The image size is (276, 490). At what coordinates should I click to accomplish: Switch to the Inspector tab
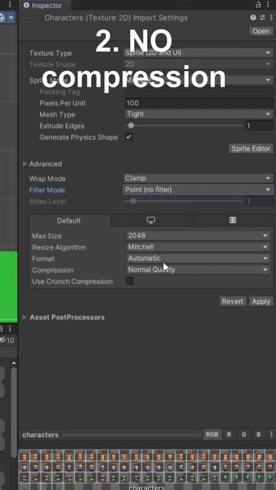pos(44,5)
